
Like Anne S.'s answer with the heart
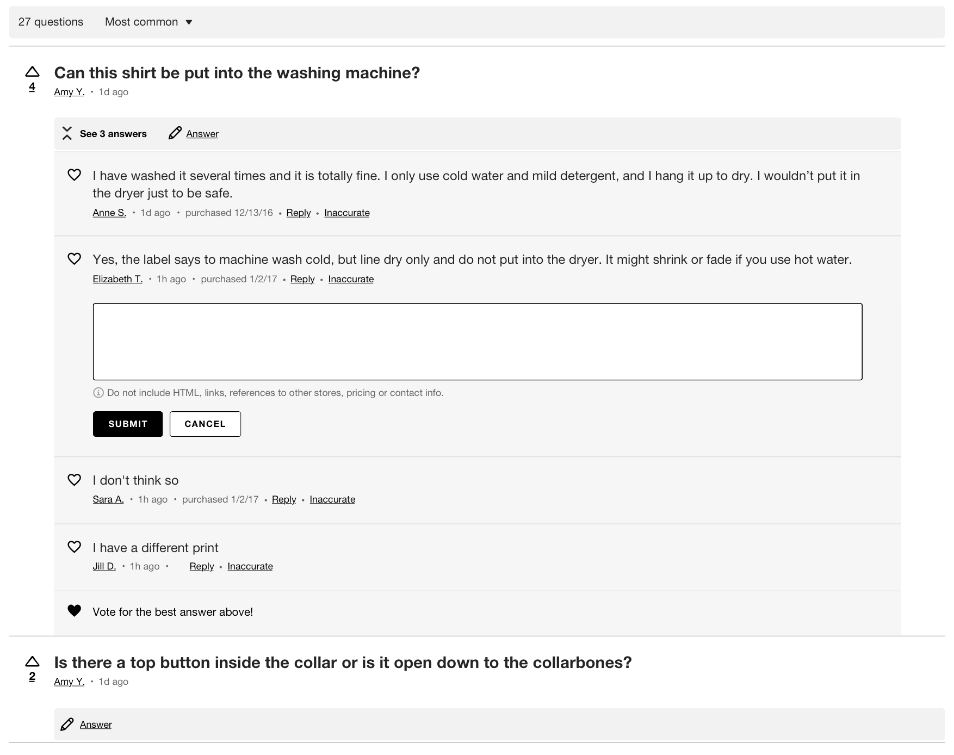(74, 175)
